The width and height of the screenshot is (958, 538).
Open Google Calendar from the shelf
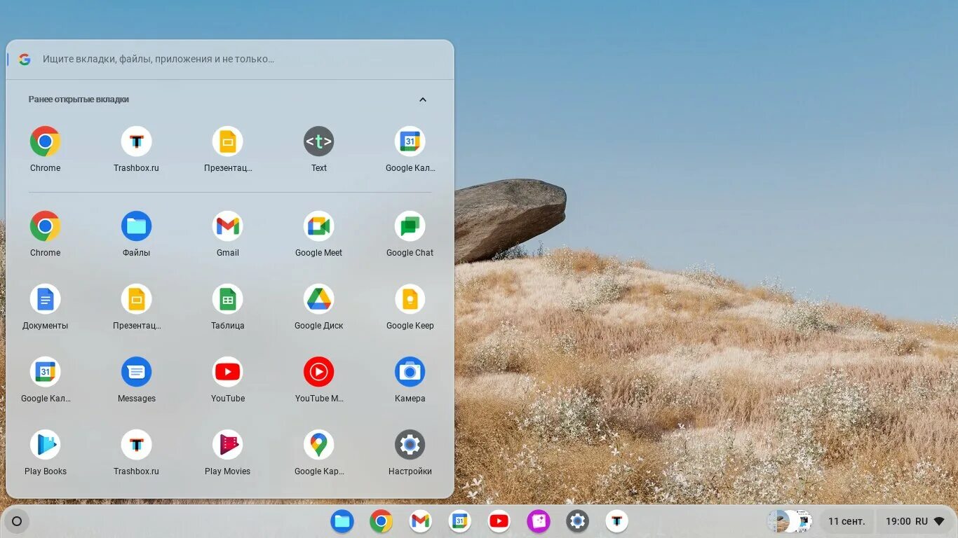pyautogui.click(x=460, y=521)
